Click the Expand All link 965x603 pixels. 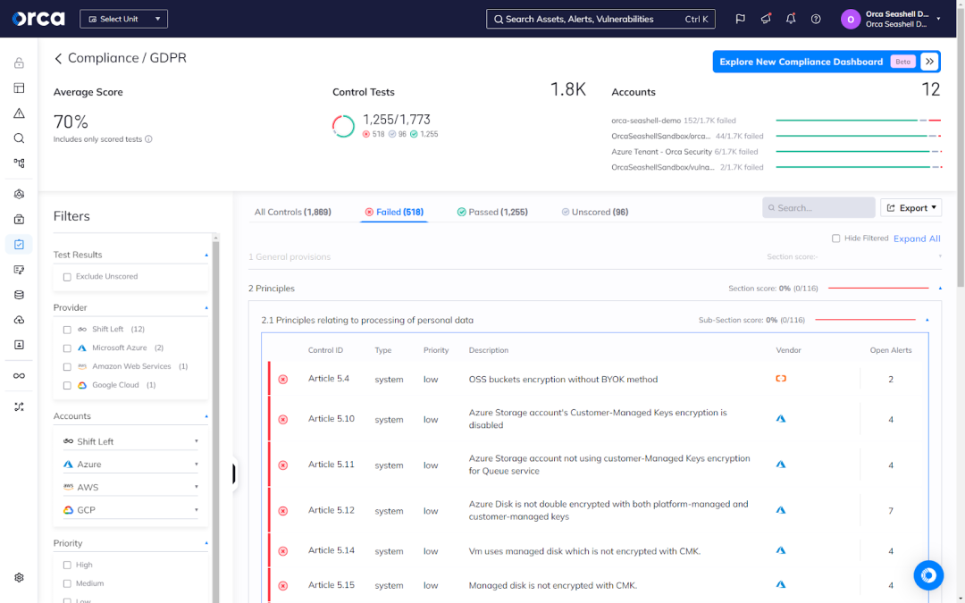click(917, 239)
